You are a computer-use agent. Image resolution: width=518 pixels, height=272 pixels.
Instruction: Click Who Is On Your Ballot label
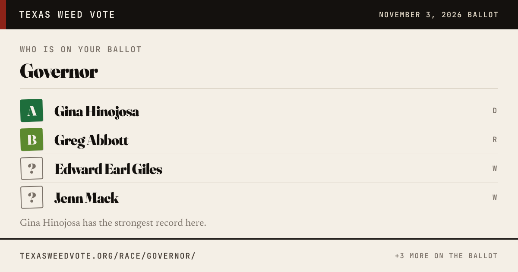[81, 50]
